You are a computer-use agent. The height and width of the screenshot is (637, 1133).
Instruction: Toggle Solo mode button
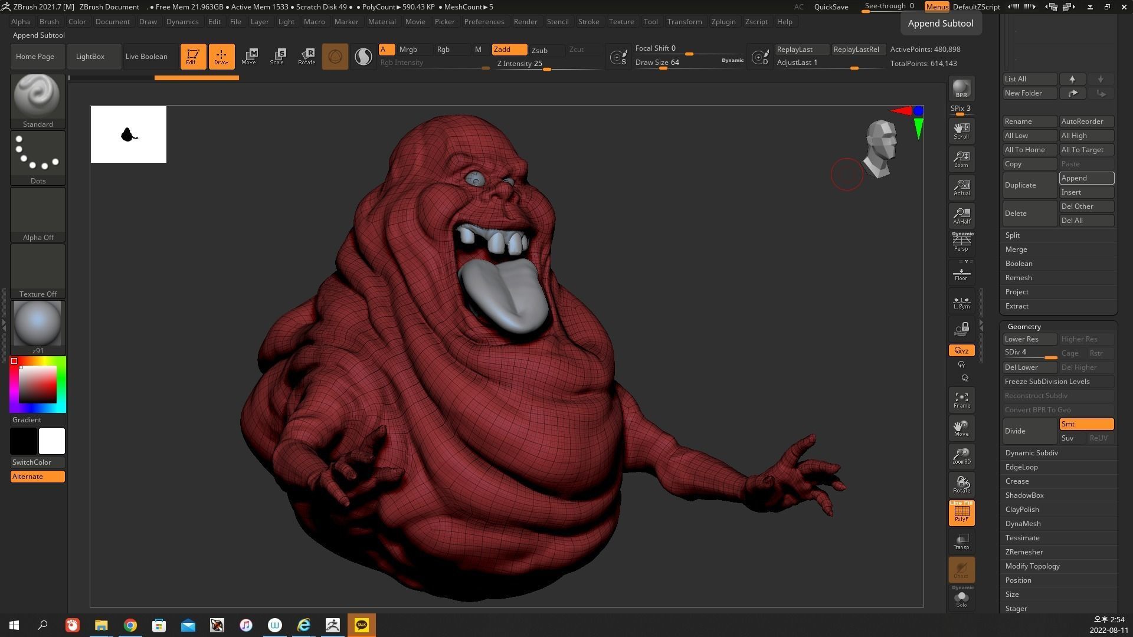coord(961,598)
